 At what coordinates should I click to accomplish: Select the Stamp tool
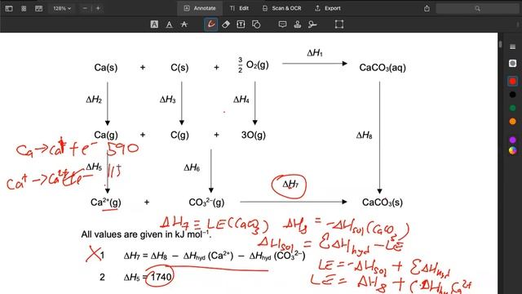tap(297, 24)
